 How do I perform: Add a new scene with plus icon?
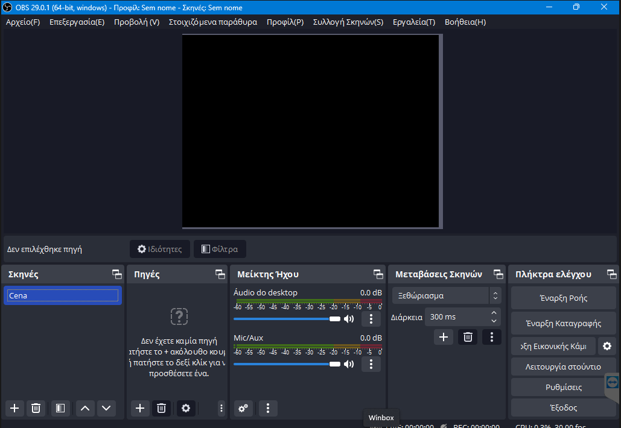pyautogui.click(x=14, y=408)
